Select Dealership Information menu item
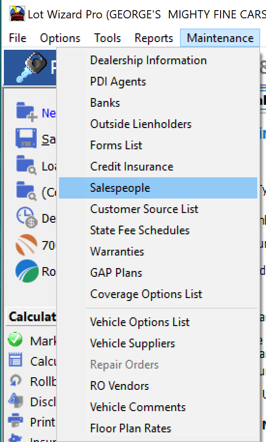Screen dimensions: 266x442 (x=158, y=60)
